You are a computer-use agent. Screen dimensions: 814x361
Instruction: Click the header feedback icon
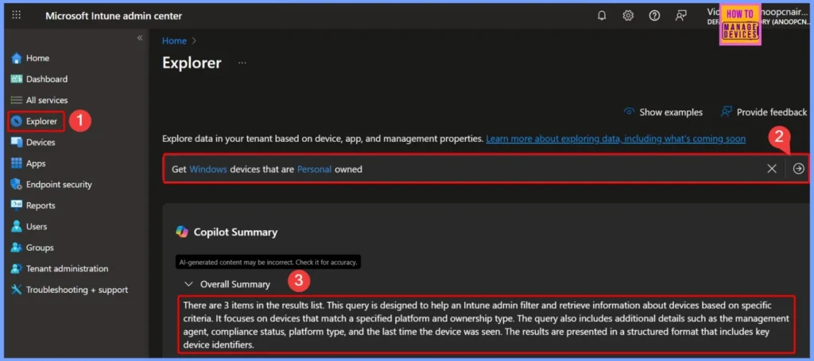click(681, 16)
